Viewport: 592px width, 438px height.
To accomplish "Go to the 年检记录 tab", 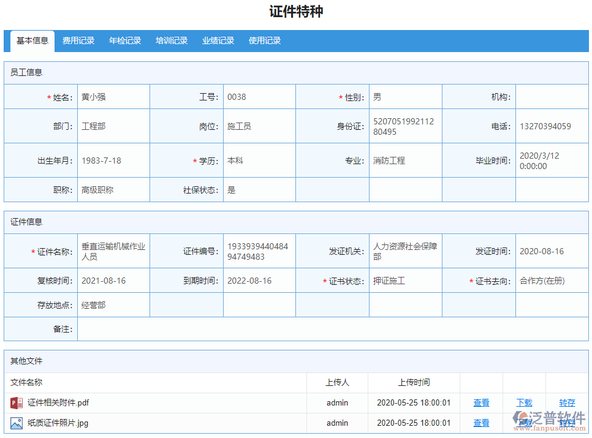I will (x=125, y=41).
